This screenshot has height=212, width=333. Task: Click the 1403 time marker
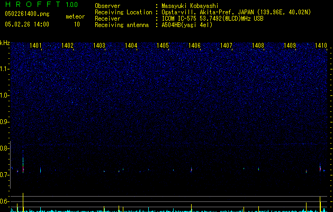tap(99, 46)
